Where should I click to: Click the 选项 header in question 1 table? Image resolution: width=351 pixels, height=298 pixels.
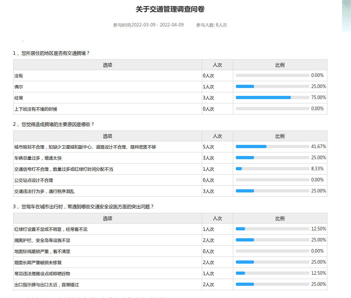[108, 65]
